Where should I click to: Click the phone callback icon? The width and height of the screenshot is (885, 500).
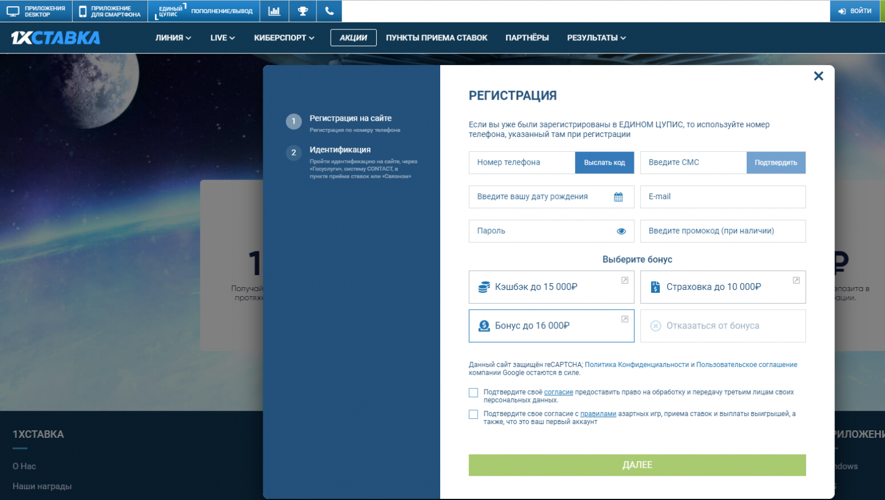click(330, 11)
